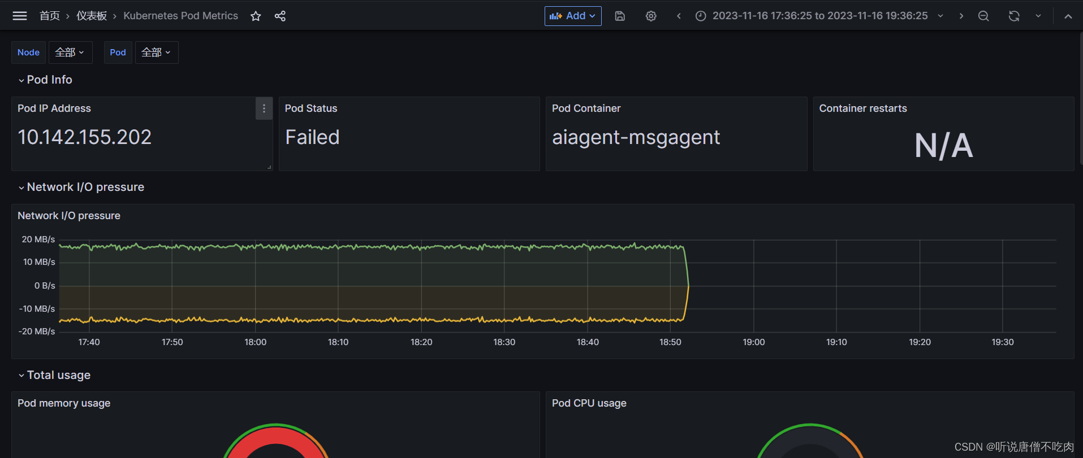
Task: Click the Pod Container panel title
Action: coord(586,108)
